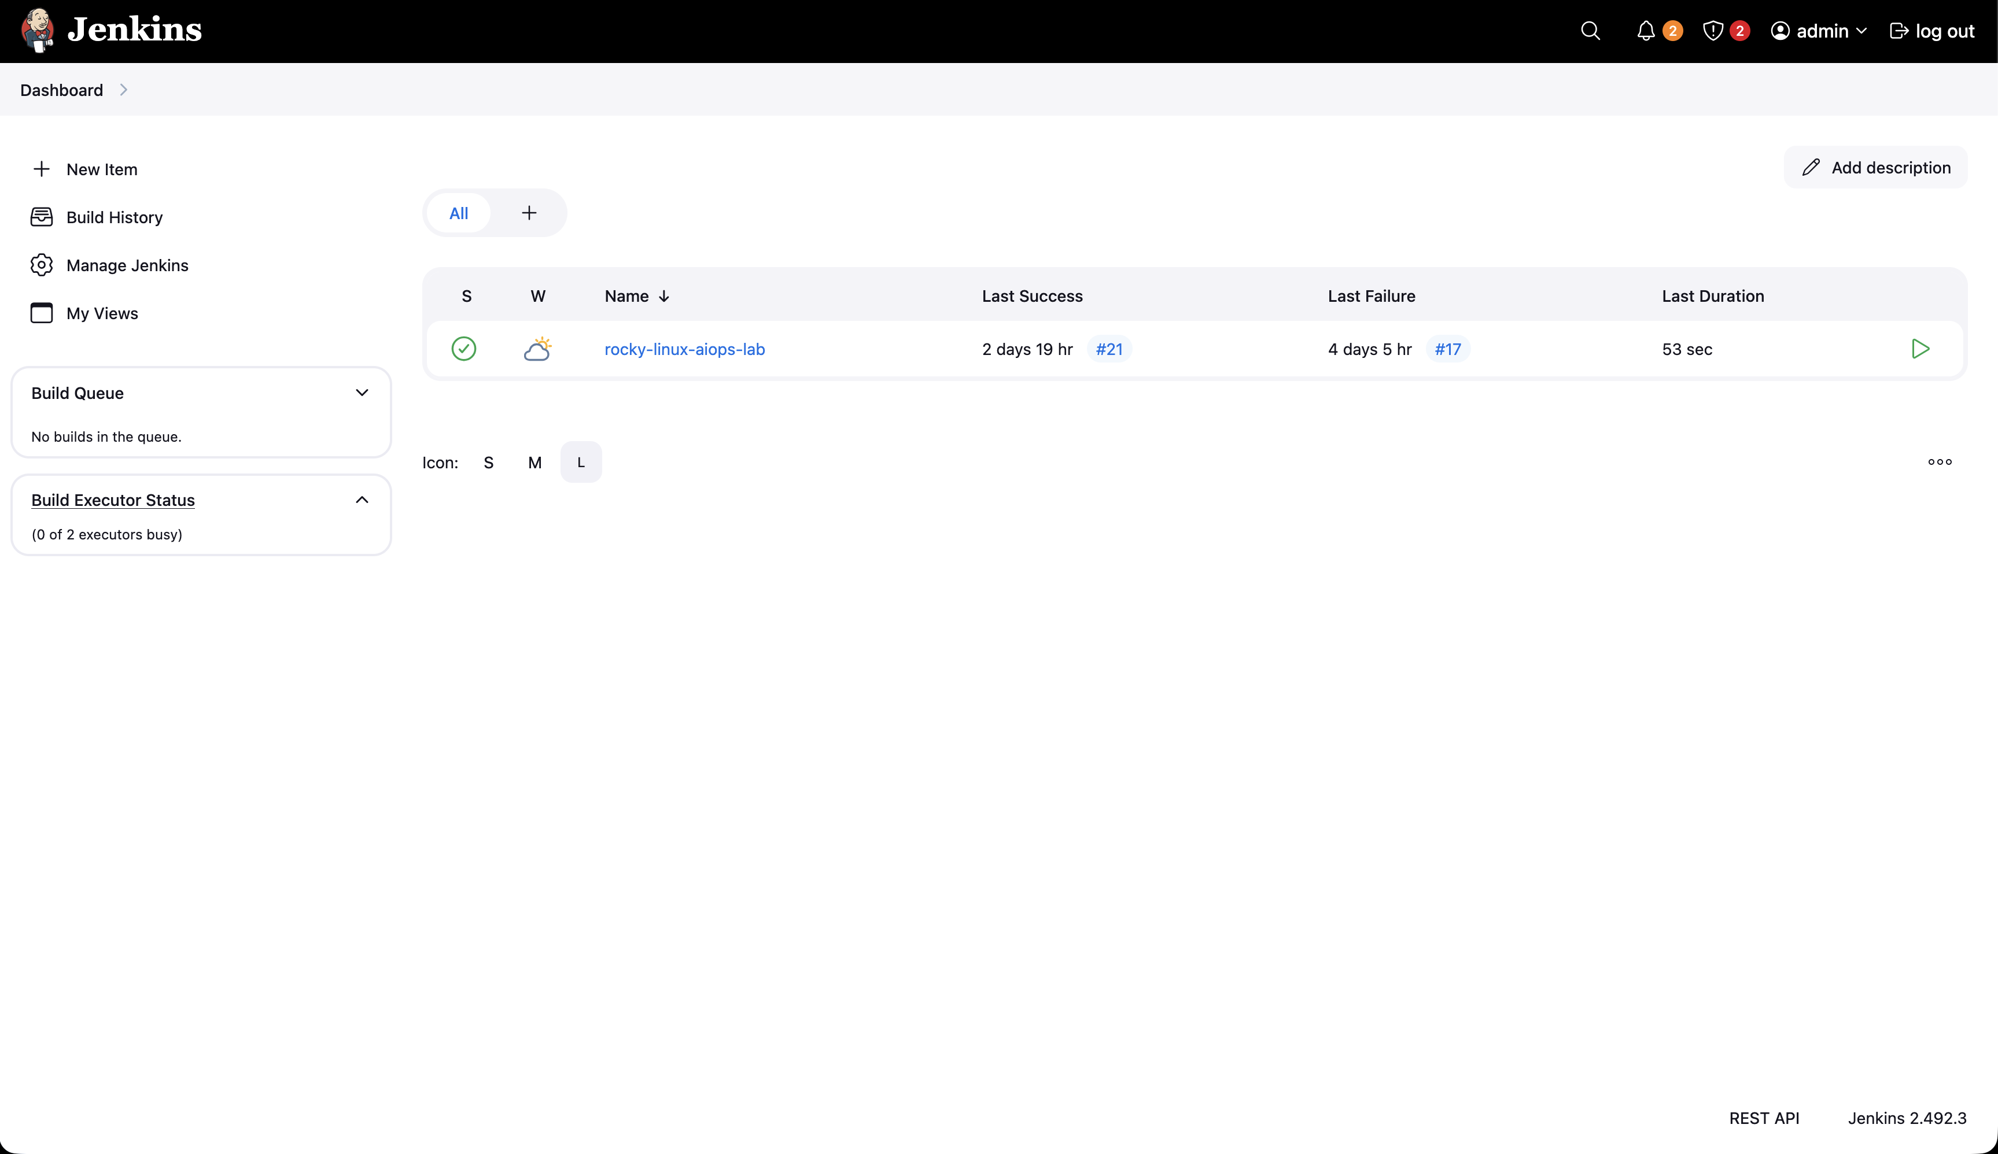Viewport: 1998px width, 1154px height.
Task: Click the '4 days 5 hr' text
Action: [1369, 349]
